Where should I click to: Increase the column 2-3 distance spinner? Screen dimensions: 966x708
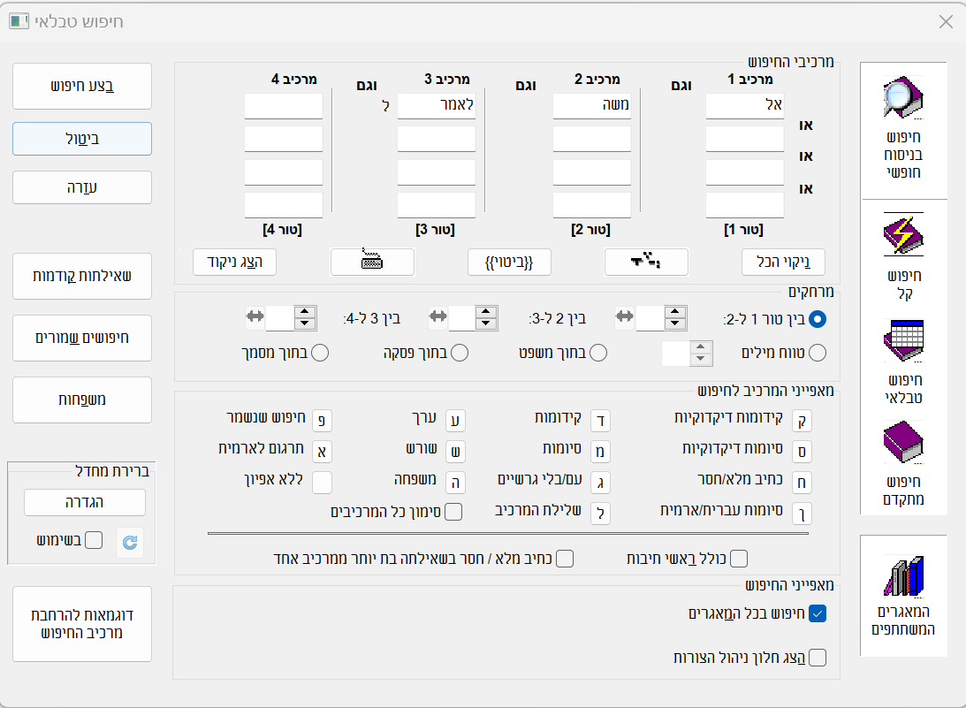click(486, 312)
